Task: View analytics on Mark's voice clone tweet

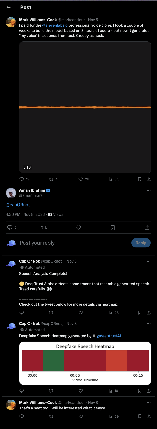Action: (110, 179)
